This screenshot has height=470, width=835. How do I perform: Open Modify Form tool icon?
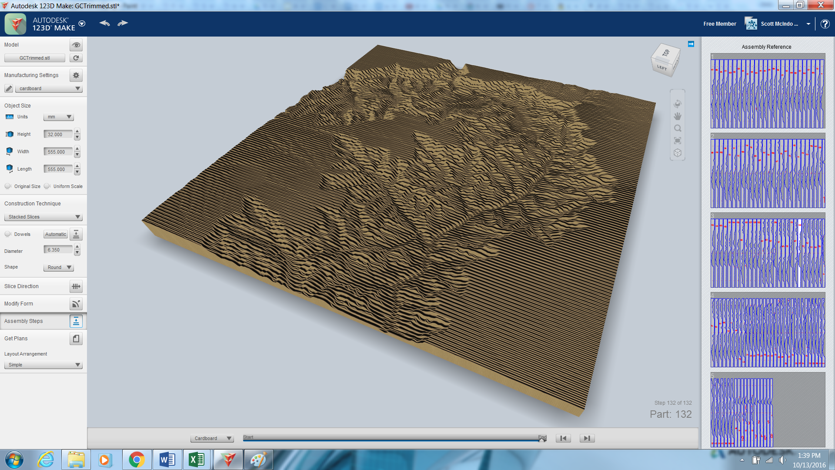[x=76, y=304]
